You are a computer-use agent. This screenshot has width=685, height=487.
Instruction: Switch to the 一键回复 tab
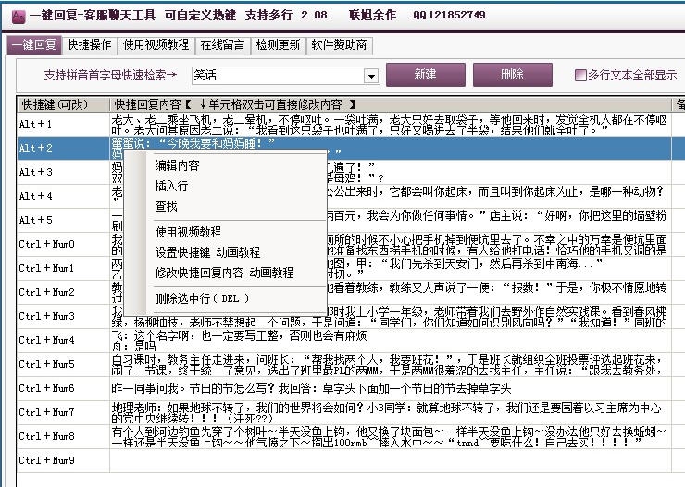33,45
